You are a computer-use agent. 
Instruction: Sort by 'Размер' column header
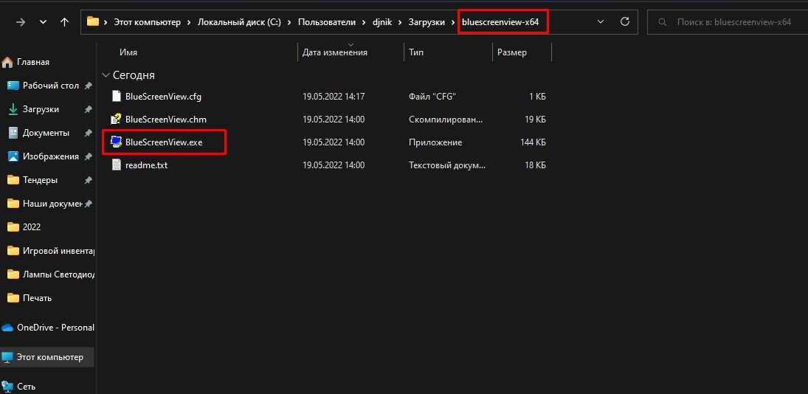tap(512, 52)
